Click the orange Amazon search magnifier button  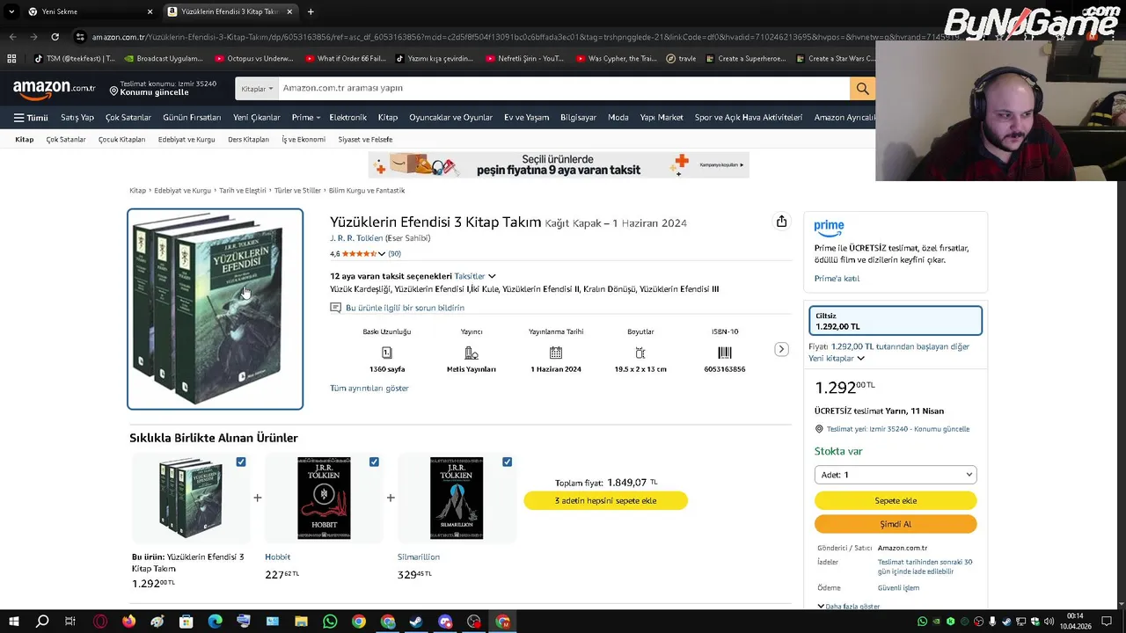click(862, 88)
